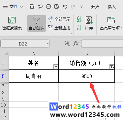The height and width of the screenshot is (120, 123).
Task: Switch to the 开始 tab
Action: click(95, 7)
